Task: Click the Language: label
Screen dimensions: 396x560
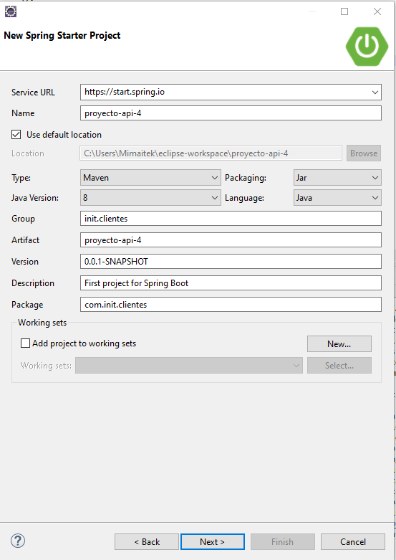Action: coord(244,197)
